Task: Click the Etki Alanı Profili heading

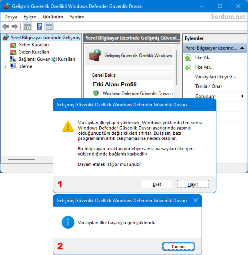Action: (114, 84)
